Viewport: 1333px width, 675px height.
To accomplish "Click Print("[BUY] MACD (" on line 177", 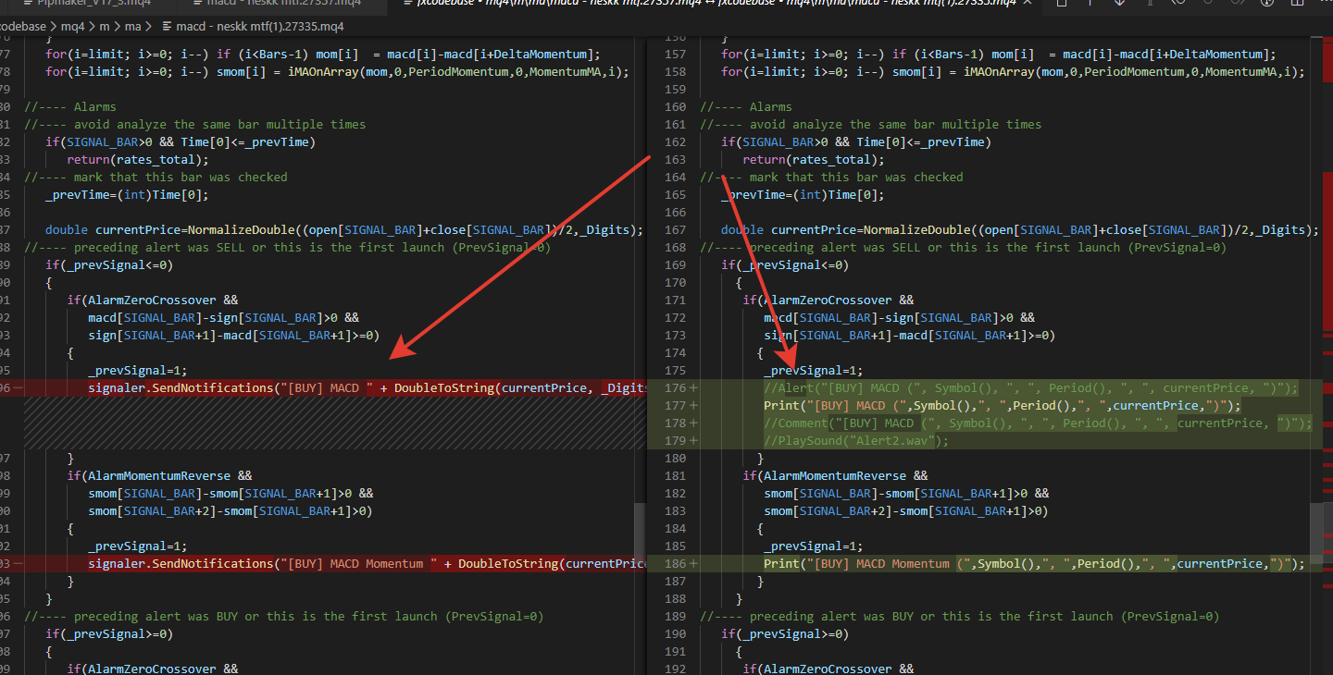I will coord(1003,406).
